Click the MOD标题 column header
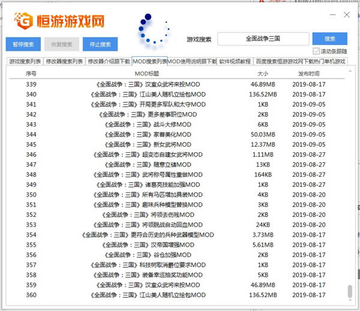This screenshot has height=311, width=360. pyautogui.click(x=147, y=74)
